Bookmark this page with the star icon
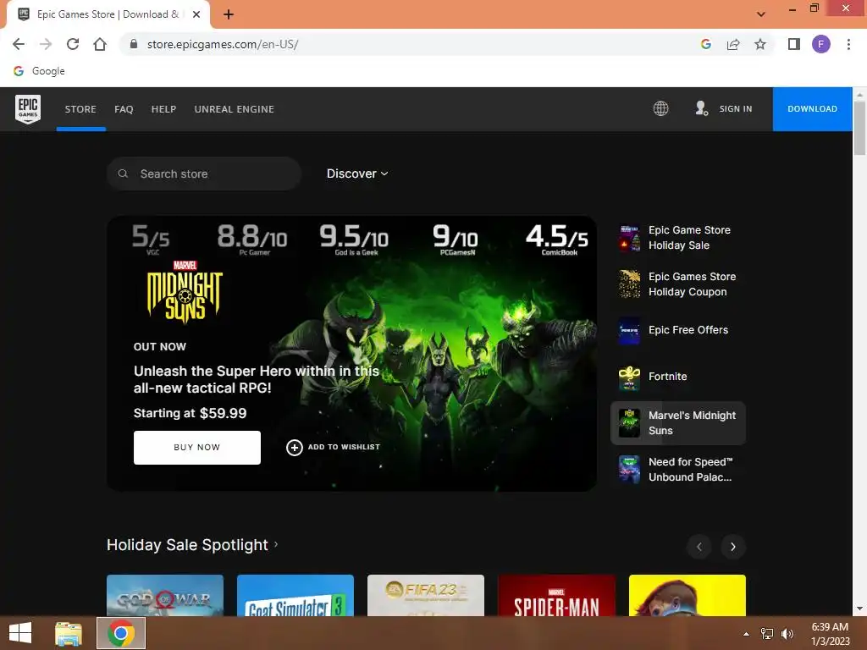The height and width of the screenshot is (650, 867). click(760, 44)
